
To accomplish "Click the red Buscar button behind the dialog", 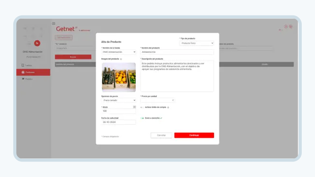I will coord(73,57).
